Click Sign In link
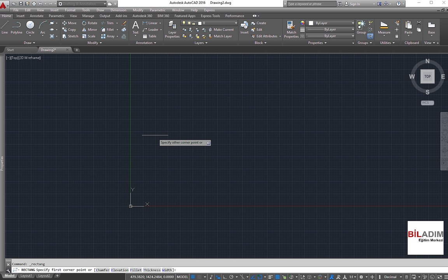Screen dimensions: 448x280 [352, 4]
